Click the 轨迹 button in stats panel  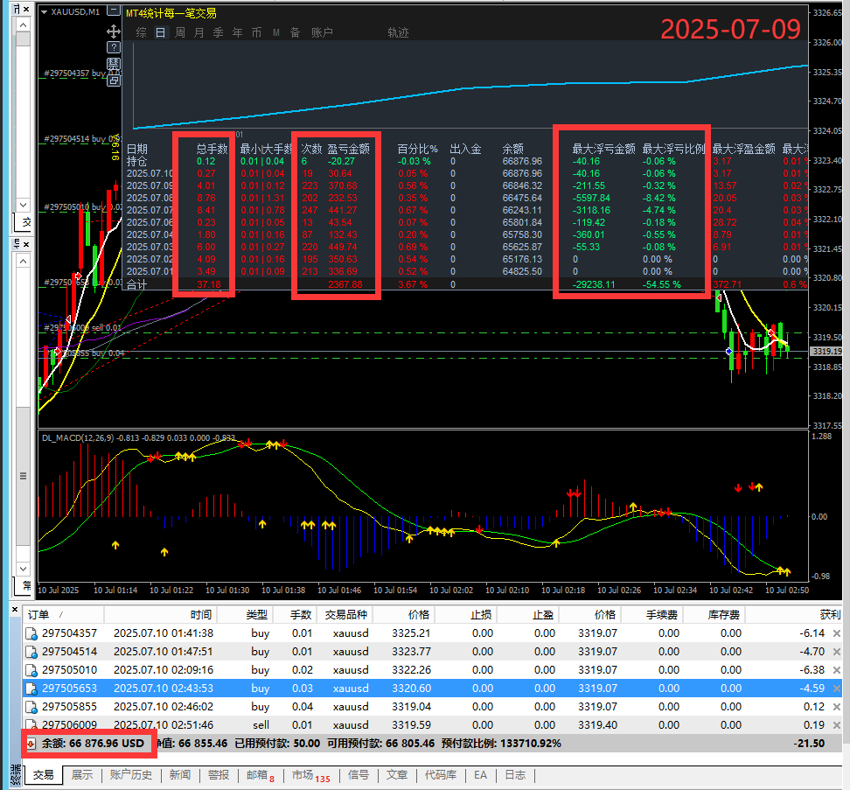(x=398, y=32)
